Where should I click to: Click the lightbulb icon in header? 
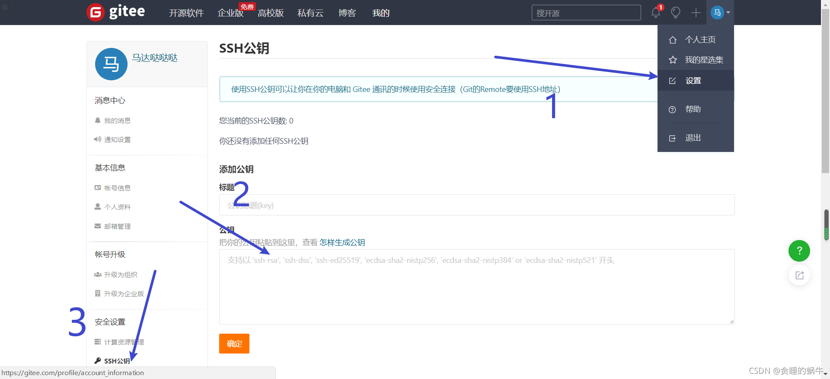click(x=676, y=13)
